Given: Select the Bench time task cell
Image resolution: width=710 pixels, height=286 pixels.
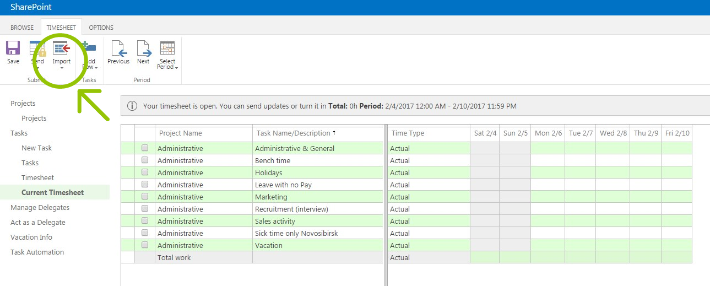Looking at the screenshot, I should tap(318, 160).
